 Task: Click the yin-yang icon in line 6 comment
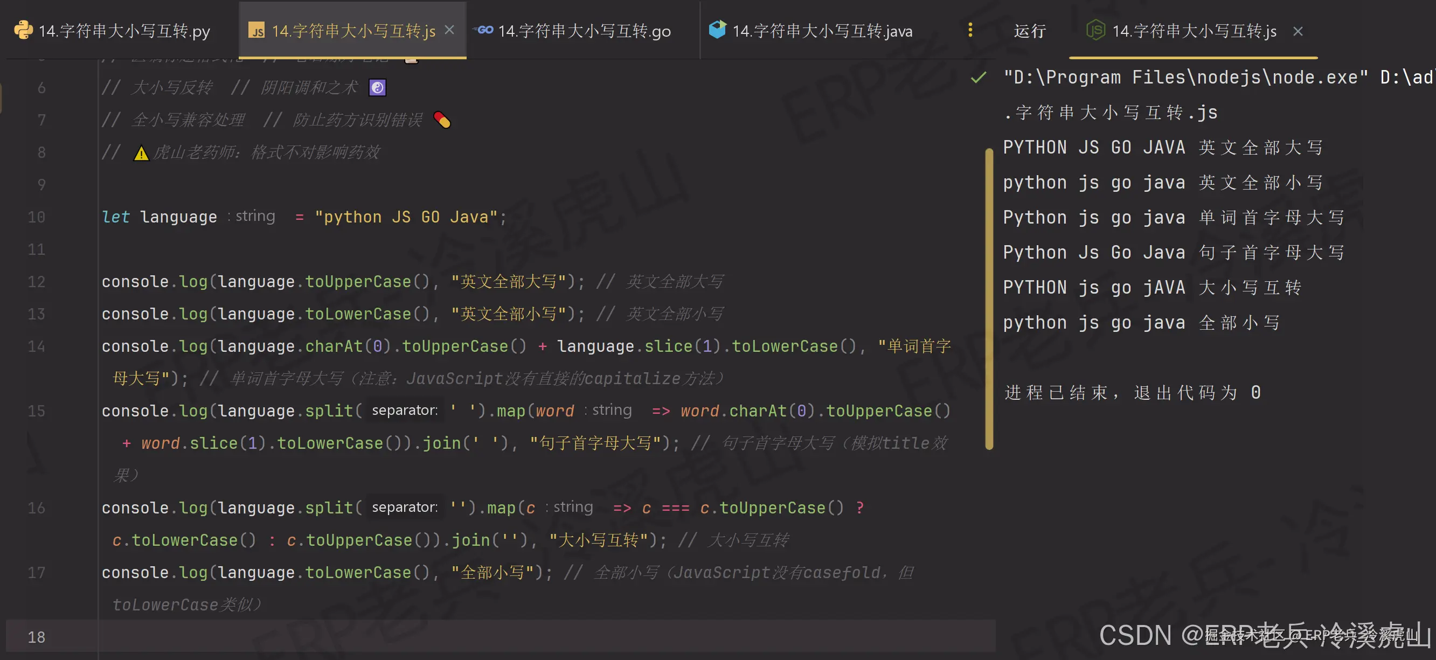click(x=377, y=86)
